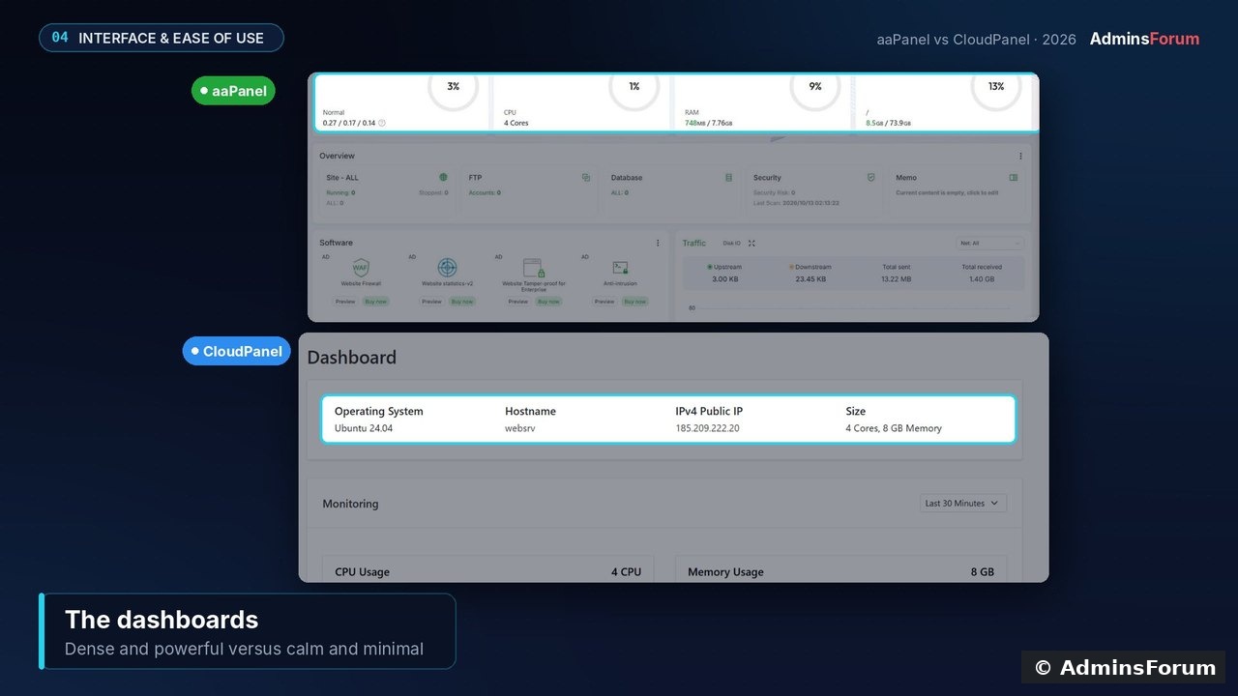Click Preview under Website statistics-v2
The image size is (1238, 696).
(431, 302)
